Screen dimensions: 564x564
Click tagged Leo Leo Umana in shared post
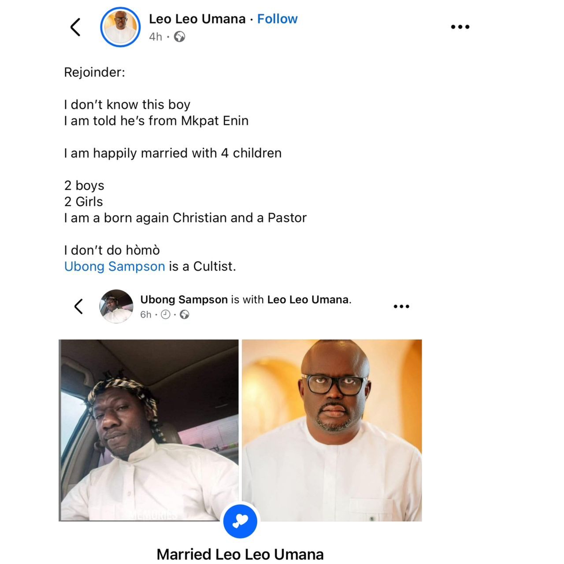(x=308, y=300)
